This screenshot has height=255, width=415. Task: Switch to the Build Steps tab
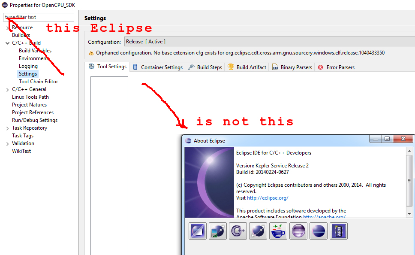click(210, 67)
